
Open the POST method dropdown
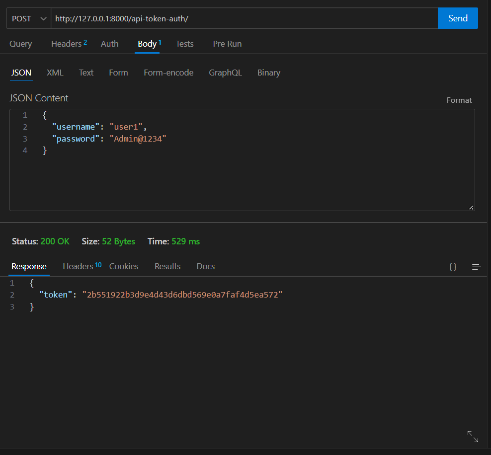(29, 18)
